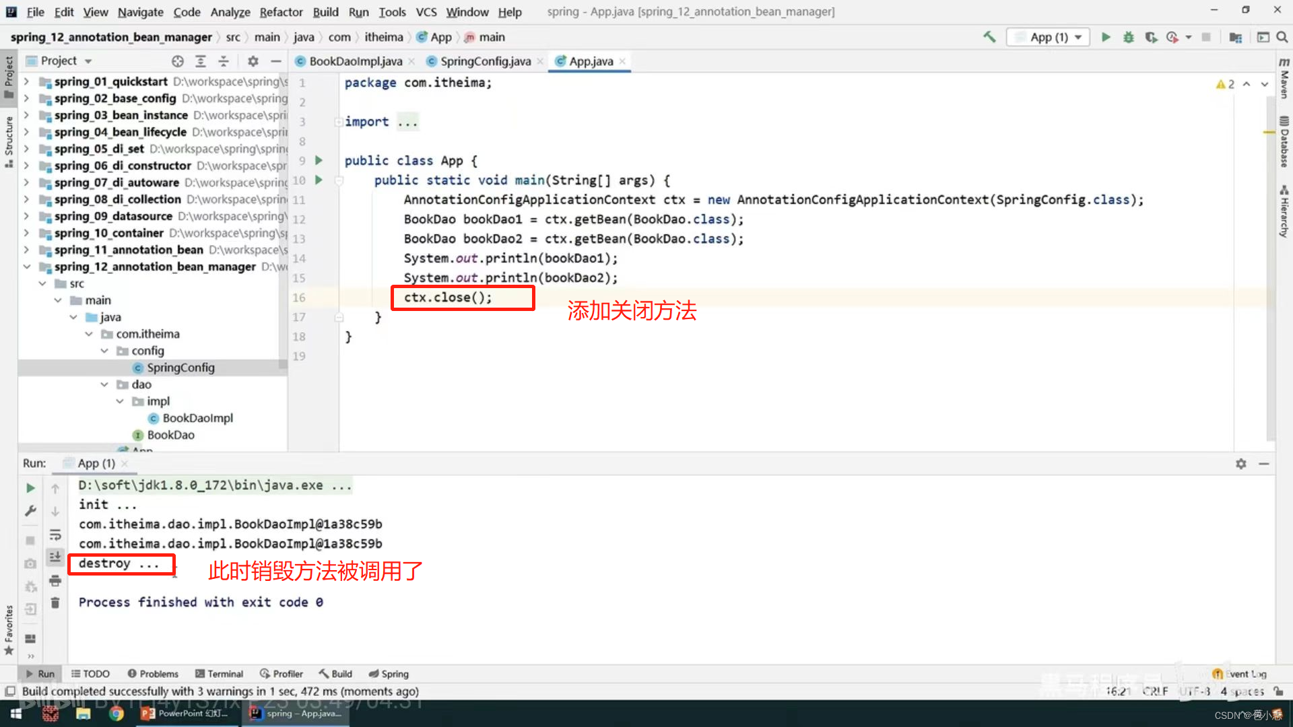Open the Profiler tool window

(x=281, y=674)
